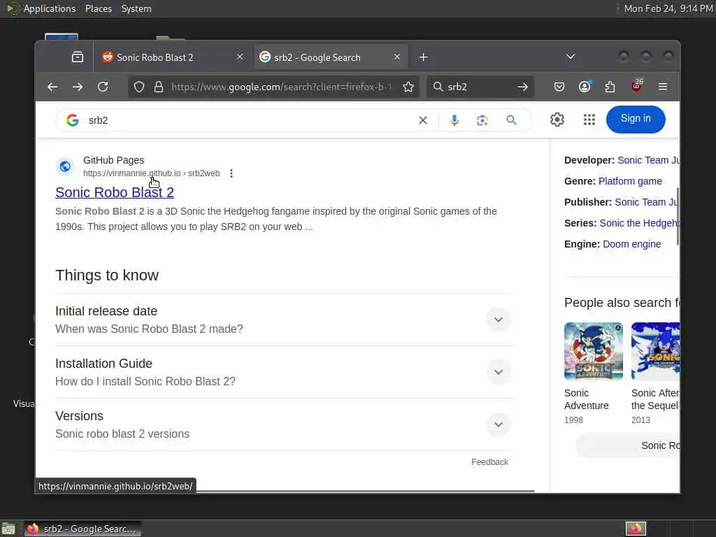The height and width of the screenshot is (537, 716).
Task: Clear the Google search query
Action: click(423, 120)
